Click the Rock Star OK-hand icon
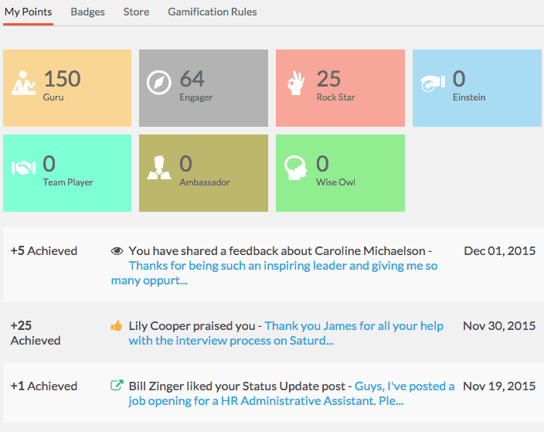The height and width of the screenshot is (432, 544). point(296,83)
